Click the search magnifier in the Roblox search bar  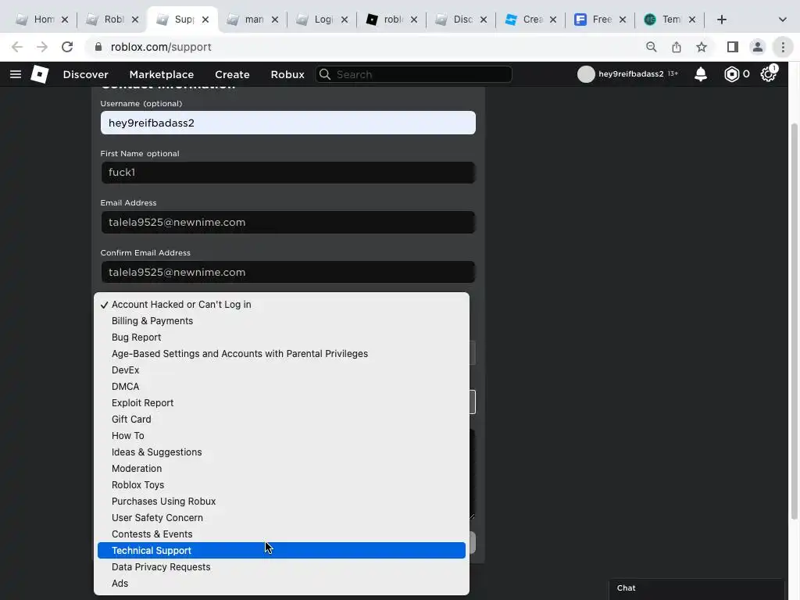coord(325,74)
